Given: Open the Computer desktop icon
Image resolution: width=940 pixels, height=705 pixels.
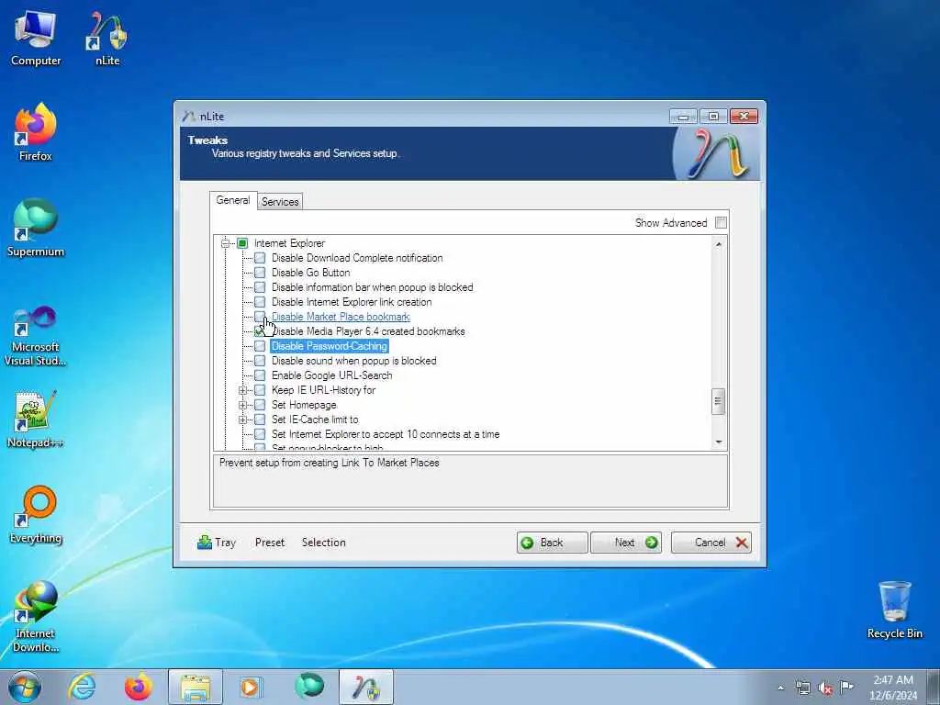Looking at the screenshot, I should pyautogui.click(x=36, y=39).
